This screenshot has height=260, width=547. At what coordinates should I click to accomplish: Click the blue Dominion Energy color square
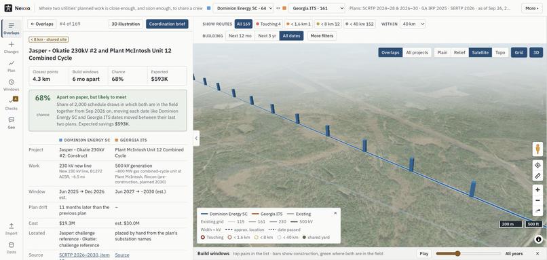pos(208,8)
